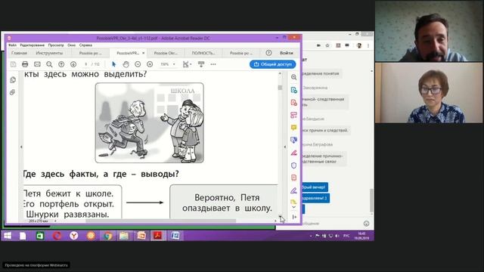Viewport: 484px width, 272px height.
Task: Switch to the Главная tab
Action: point(19,53)
